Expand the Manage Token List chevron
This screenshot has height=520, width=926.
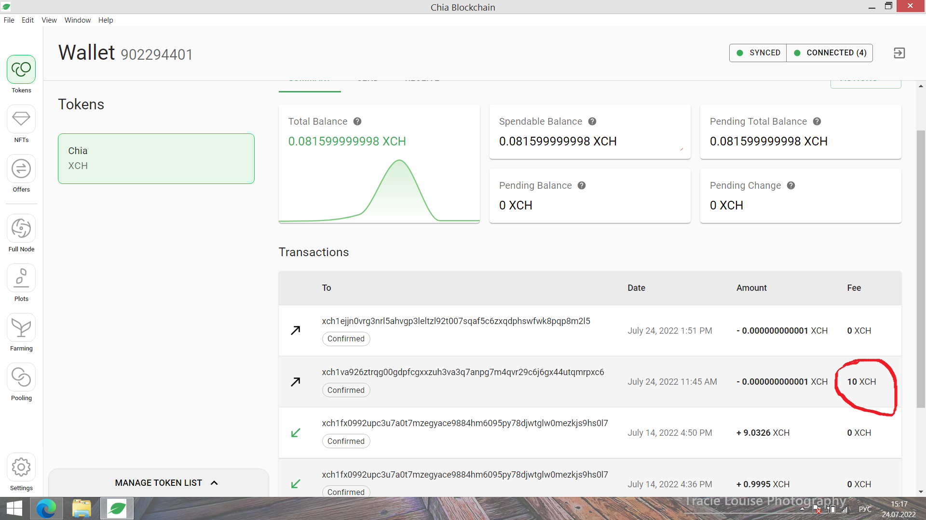point(214,482)
